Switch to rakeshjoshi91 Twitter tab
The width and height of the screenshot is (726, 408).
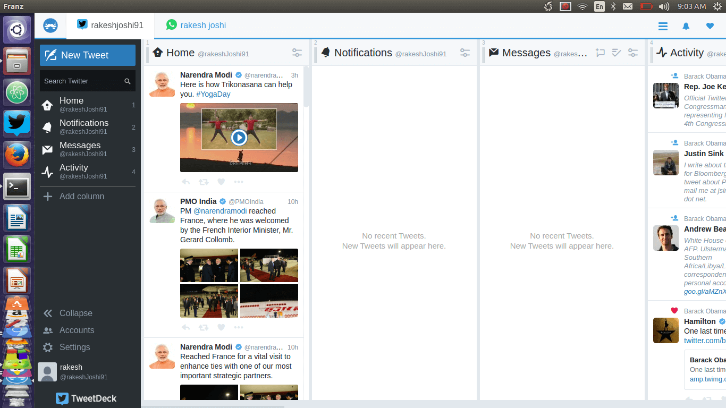tap(111, 25)
